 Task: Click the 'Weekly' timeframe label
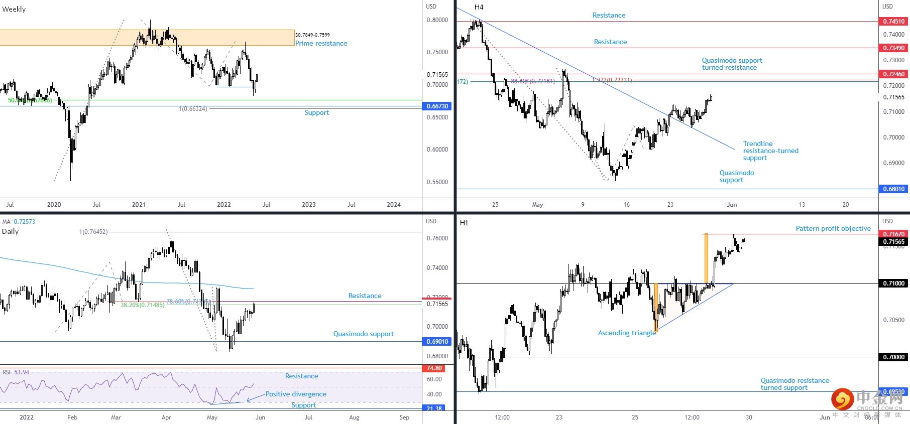coord(14,9)
